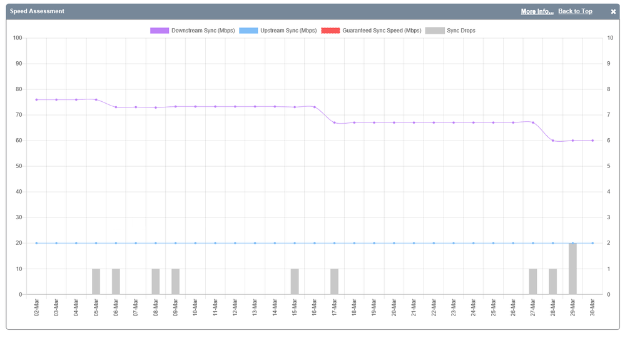The height and width of the screenshot is (338, 625).
Task: Open the More Info link
Action: coord(537,11)
